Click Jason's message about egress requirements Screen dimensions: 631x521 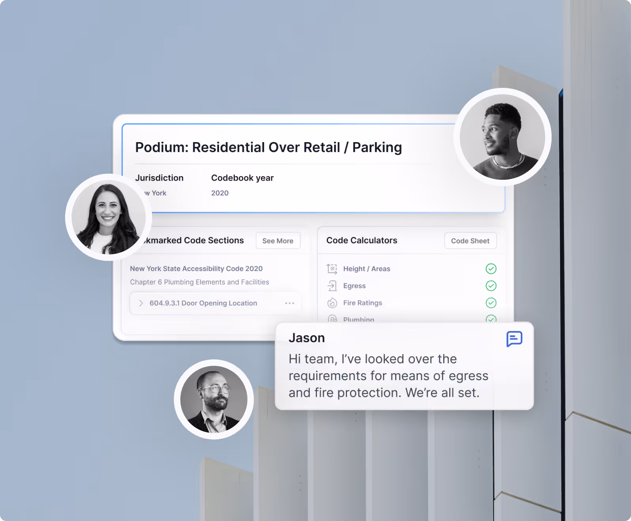click(x=388, y=376)
